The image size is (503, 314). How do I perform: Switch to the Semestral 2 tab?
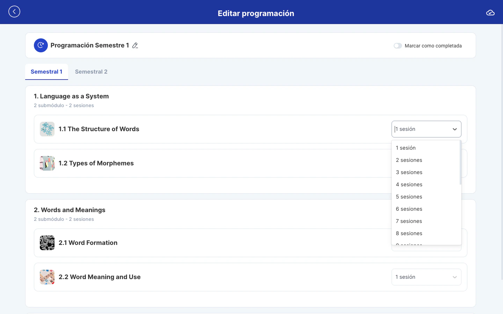(91, 72)
